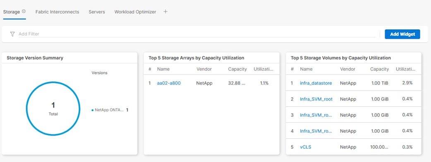Open the Infra_SVM_root volume link

click(x=316, y=99)
